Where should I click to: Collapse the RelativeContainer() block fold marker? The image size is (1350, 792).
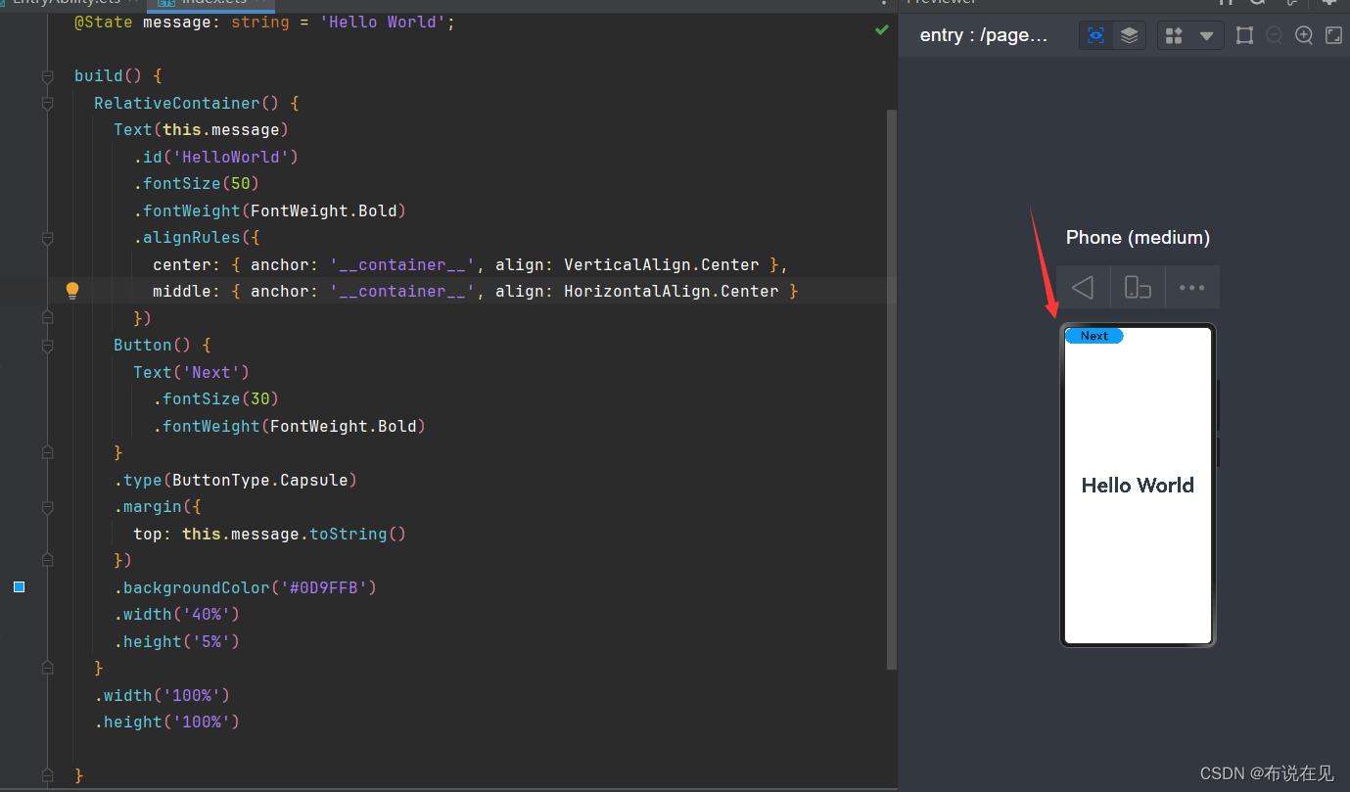click(x=47, y=103)
